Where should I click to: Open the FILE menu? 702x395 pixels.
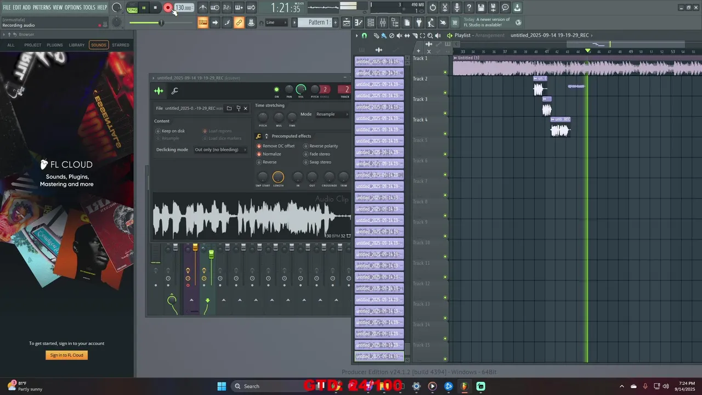(x=7, y=8)
